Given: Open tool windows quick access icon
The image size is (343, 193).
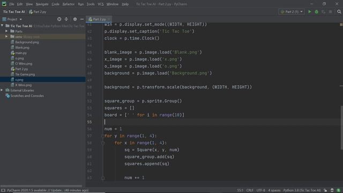Looking at the screenshot, I should pyautogui.click(x=3, y=190).
